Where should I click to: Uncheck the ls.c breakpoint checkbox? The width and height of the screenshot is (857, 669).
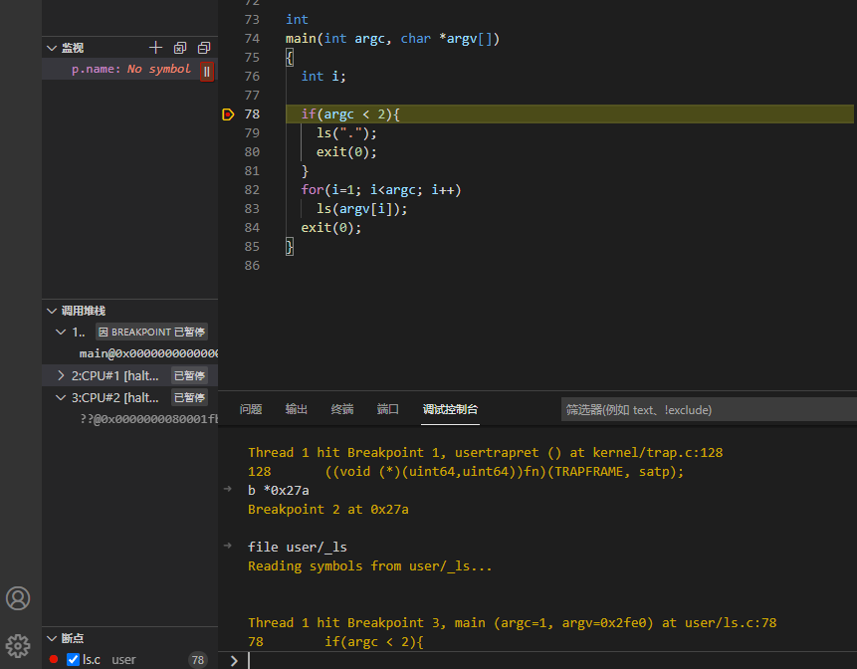tap(73, 659)
